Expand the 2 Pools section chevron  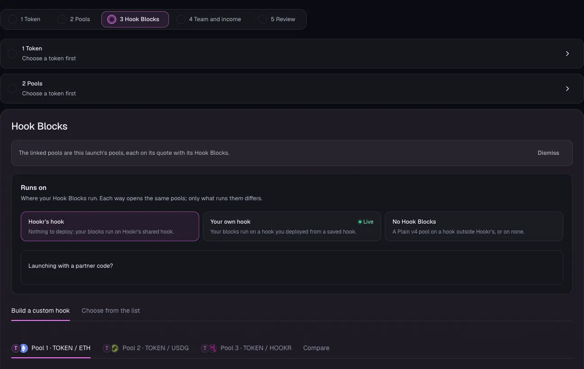pyautogui.click(x=567, y=89)
